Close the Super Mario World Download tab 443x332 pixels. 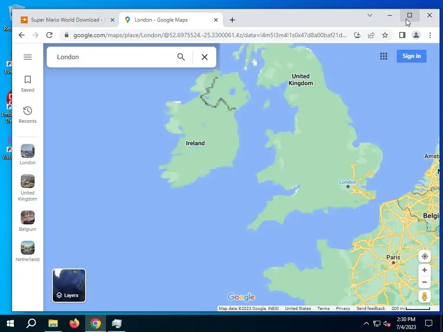(112, 20)
